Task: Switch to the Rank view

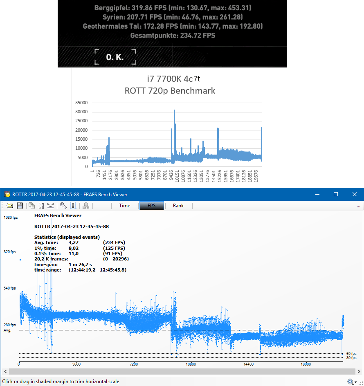Action: (x=178, y=206)
